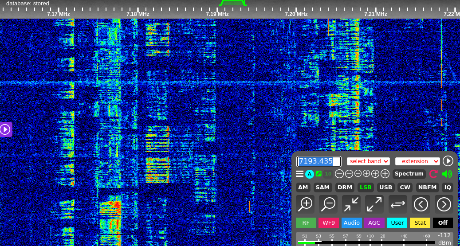This screenshot has height=246, width=460.
Task: Click the frequency input field showing 7193.435
Action: click(319, 161)
